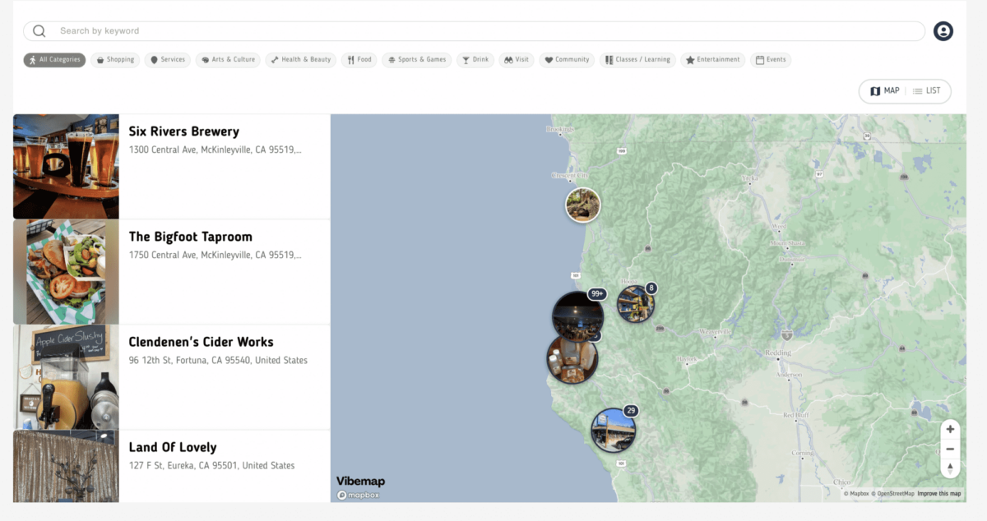
Task: Click the room-interior photo map marker
Action: click(572, 358)
